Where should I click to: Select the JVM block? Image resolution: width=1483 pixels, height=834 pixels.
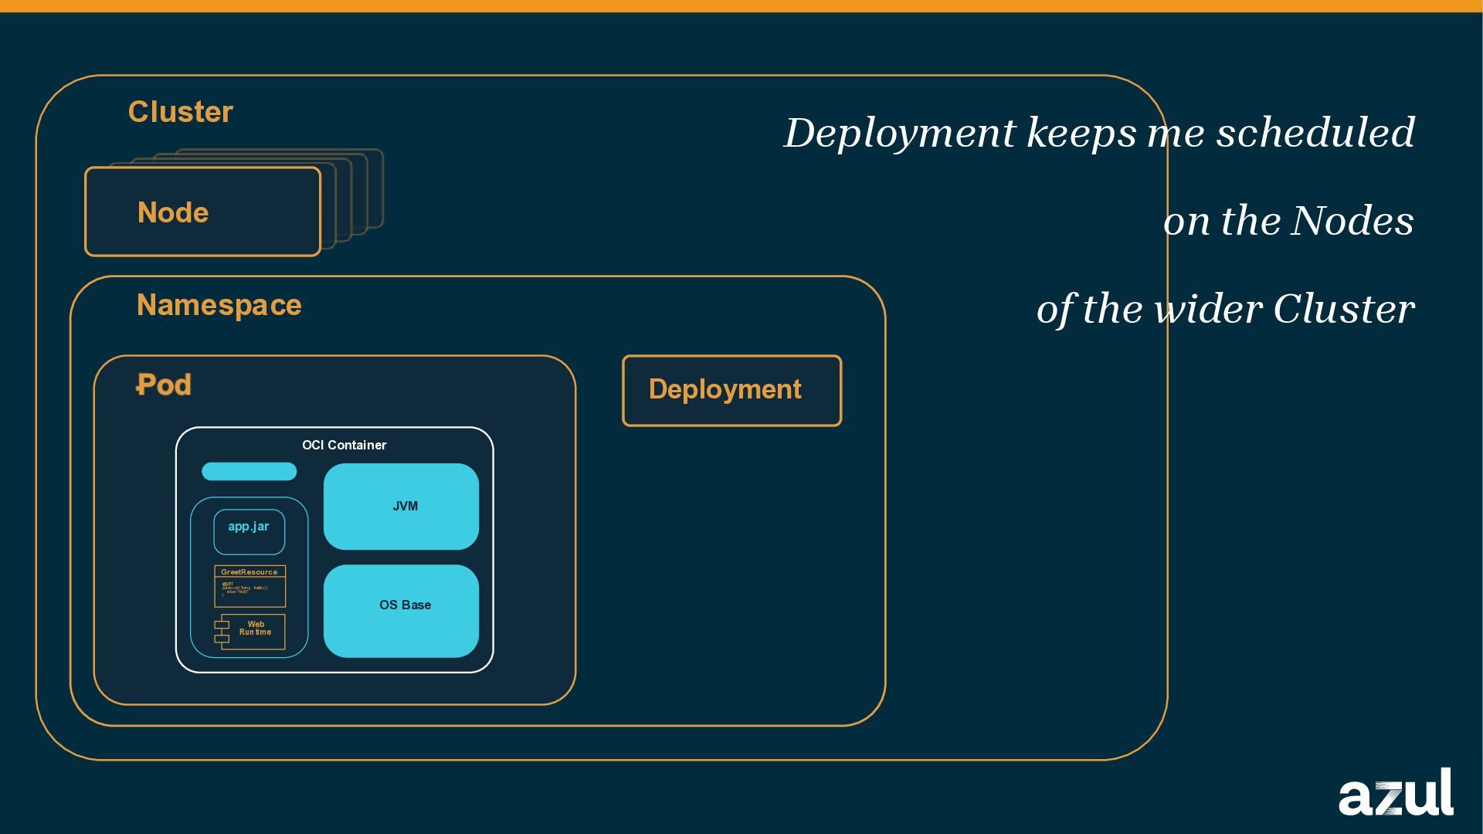pyautogui.click(x=401, y=507)
